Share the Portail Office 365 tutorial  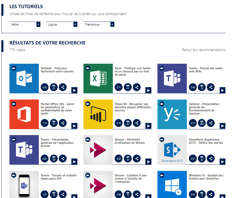coord(63,123)
